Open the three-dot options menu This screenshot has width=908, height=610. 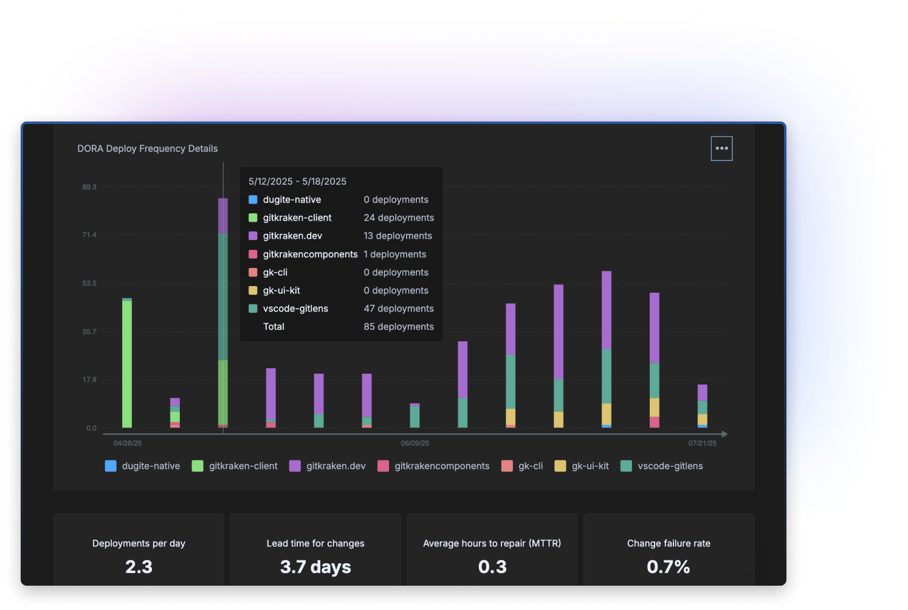coord(721,148)
